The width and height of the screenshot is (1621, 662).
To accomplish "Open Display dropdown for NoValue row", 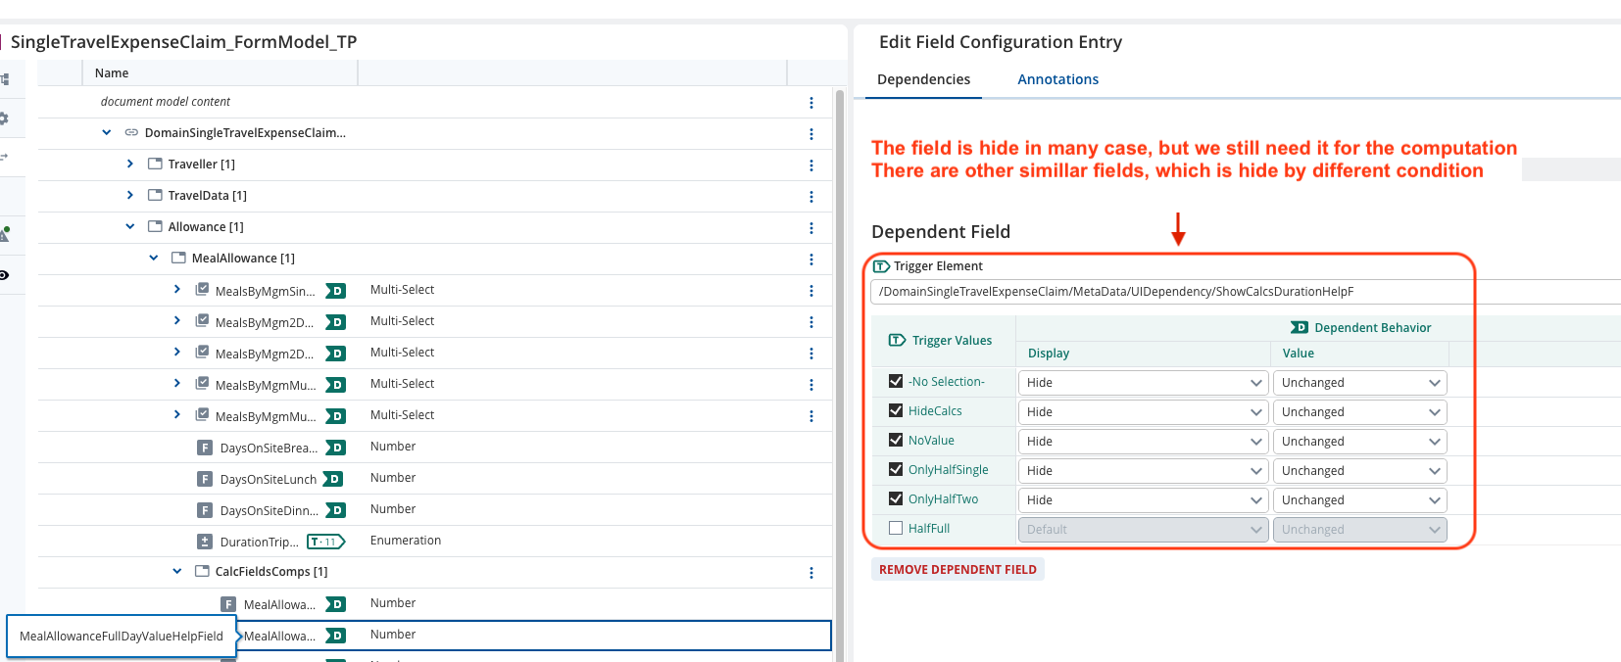I will [x=1144, y=442].
